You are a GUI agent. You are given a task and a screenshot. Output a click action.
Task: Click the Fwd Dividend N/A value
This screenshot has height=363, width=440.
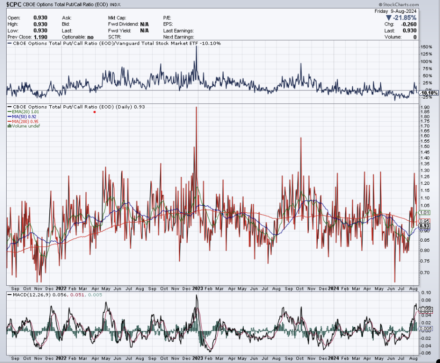(144, 24)
